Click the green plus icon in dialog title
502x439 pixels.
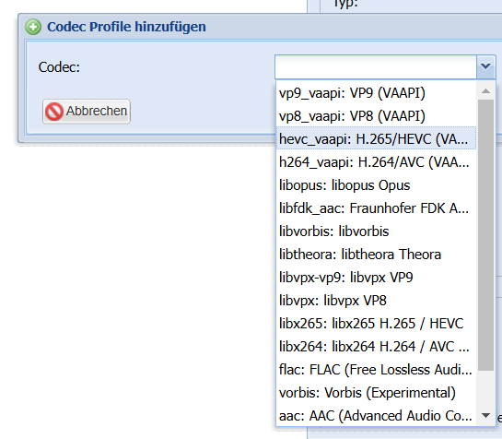point(33,27)
